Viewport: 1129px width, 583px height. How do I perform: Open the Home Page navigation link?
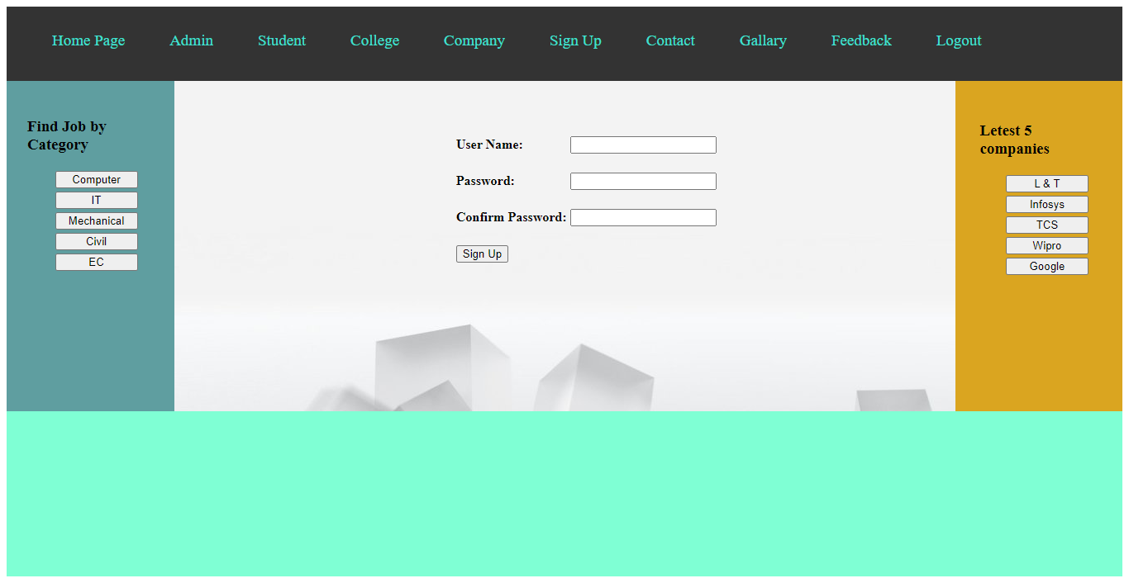pyautogui.click(x=88, y=40)
